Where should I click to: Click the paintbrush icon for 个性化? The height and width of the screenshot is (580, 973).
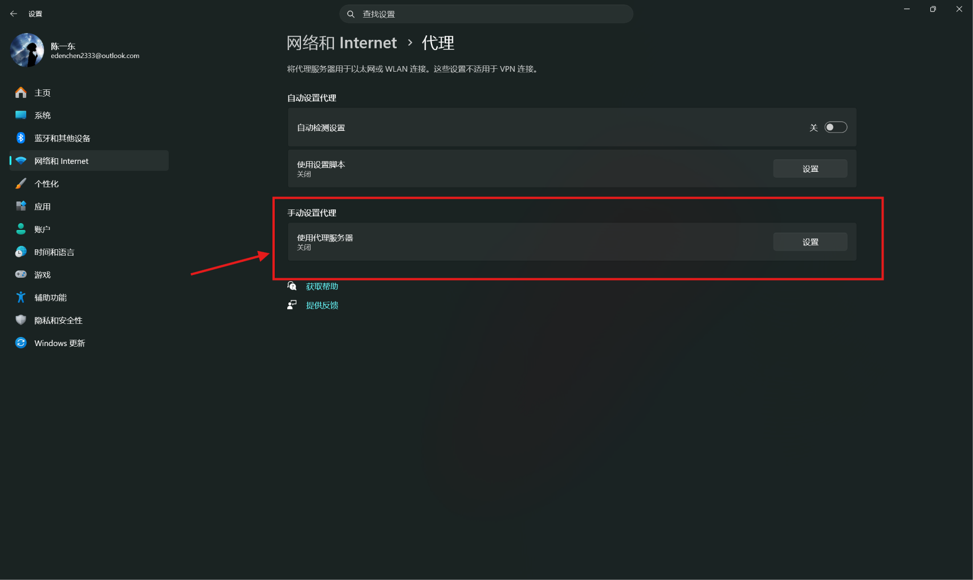click(21, 183)
